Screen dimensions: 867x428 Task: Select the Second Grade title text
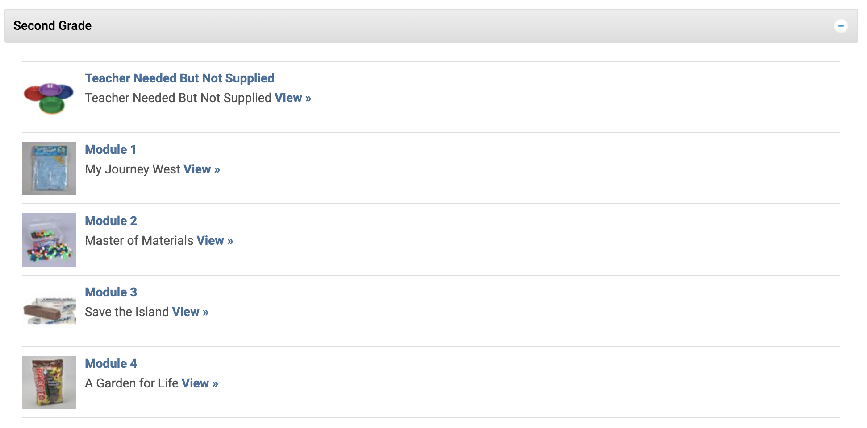click(52, 26)
